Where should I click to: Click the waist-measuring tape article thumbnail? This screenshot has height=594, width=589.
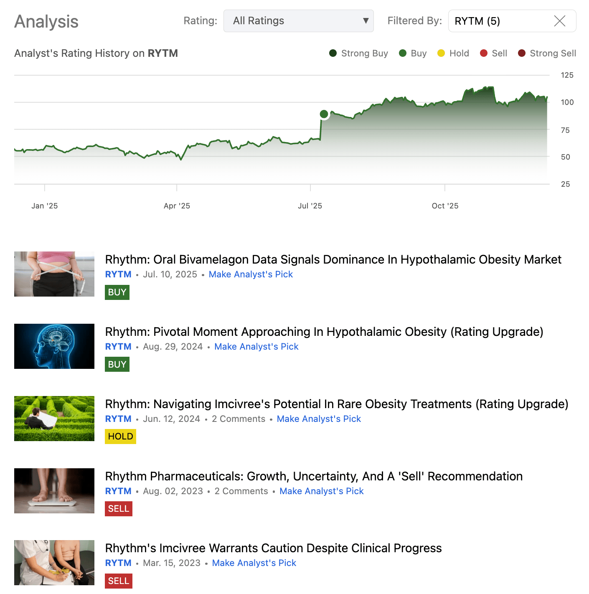click(x=54, y=274)
